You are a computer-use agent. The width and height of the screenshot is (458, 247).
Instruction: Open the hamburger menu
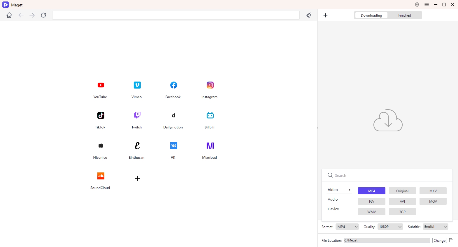click(x=427, y=5)
